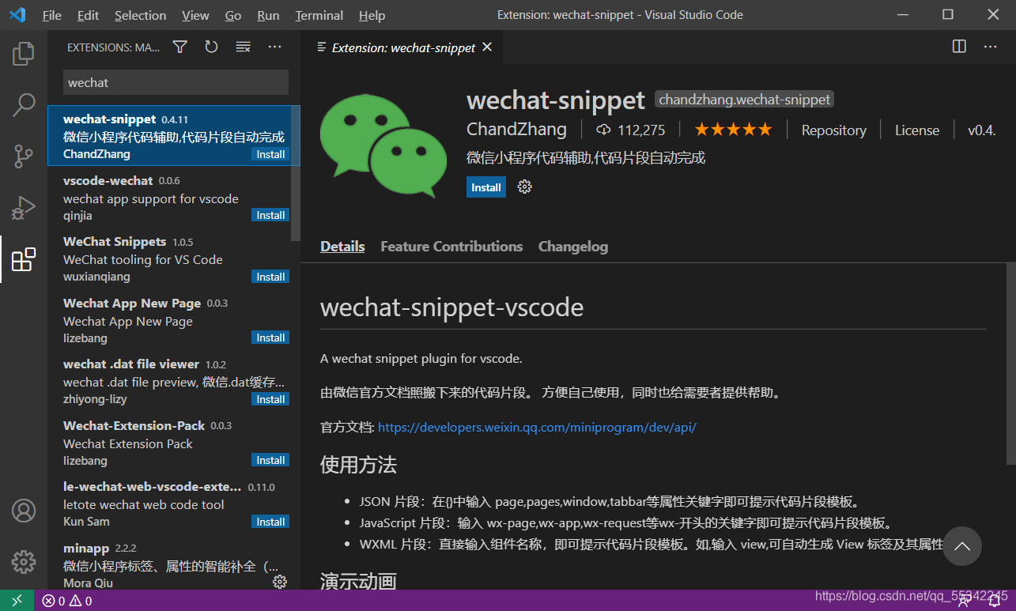Click the remote window indicator in status bar
The image size is (1016, 611).
point(17,601)
